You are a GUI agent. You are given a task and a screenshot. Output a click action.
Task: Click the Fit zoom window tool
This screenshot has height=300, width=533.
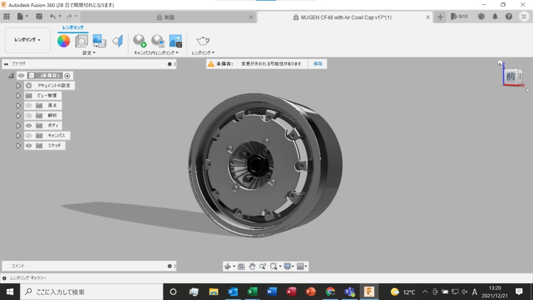274,266
